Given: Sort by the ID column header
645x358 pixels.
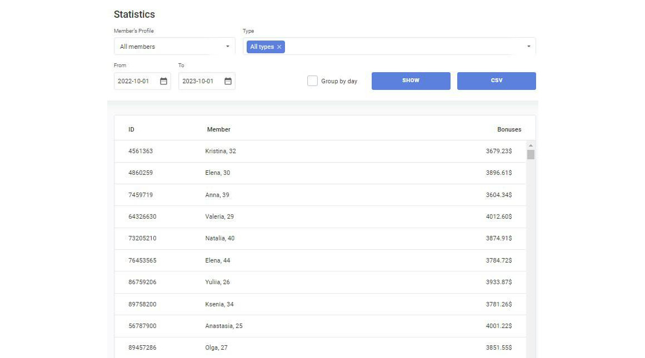Looking at the screenshot, I should click(x=131, y=129).
